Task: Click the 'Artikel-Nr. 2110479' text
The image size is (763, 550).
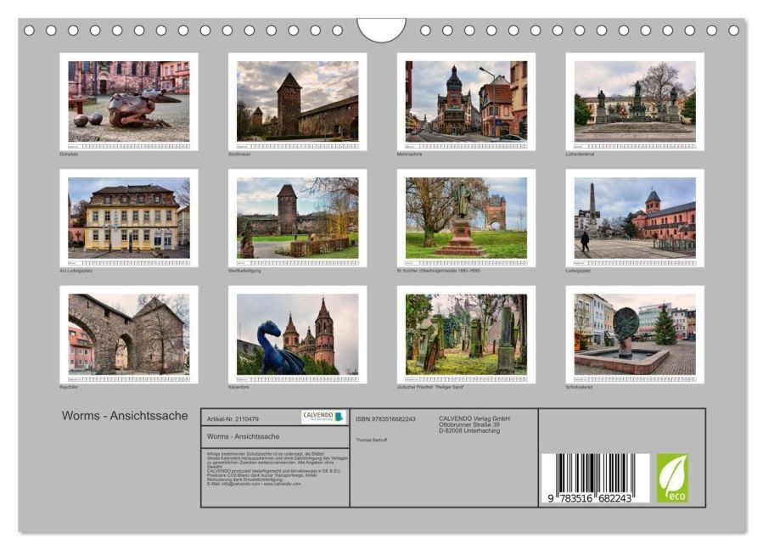Action: [233, 419]
